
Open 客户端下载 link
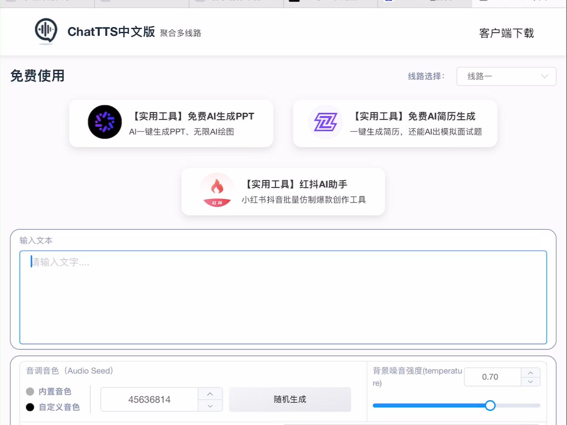(x=507, y=33)
